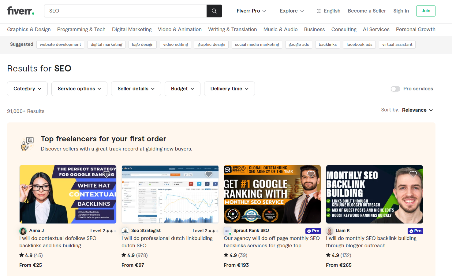Expand the Budget filter dropdown
The height and width of the screenshot is (276, 452).
click(182, 89)
